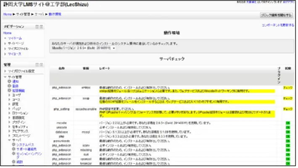Expand the マイコース navigation node
Screen dimensions: 298x168
[x=5, y=54]
